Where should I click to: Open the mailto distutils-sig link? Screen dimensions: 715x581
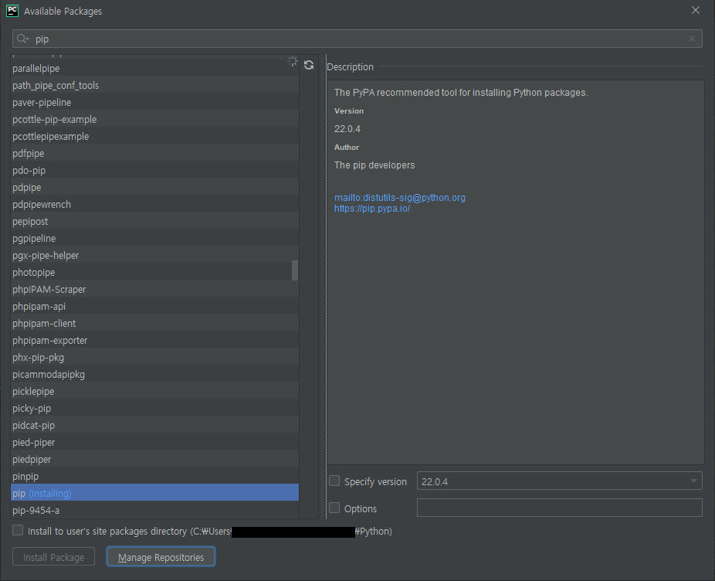pyautogui.click(x=399, y=198)
